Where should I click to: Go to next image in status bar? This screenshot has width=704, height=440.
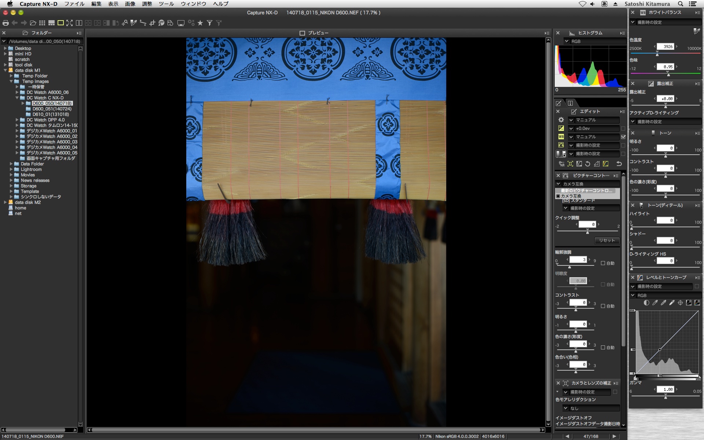point(614,436)
